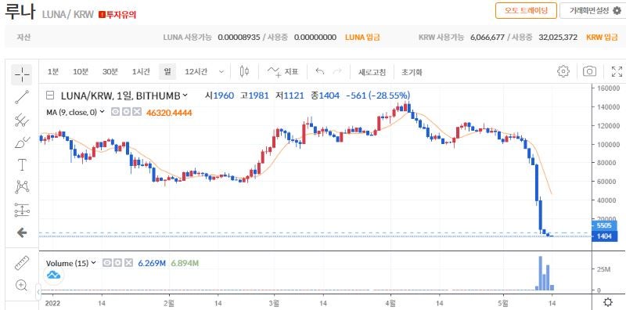Click the 투자유의 warning label
The height and width of the screenshot is (310, 626).
point(118,15)
